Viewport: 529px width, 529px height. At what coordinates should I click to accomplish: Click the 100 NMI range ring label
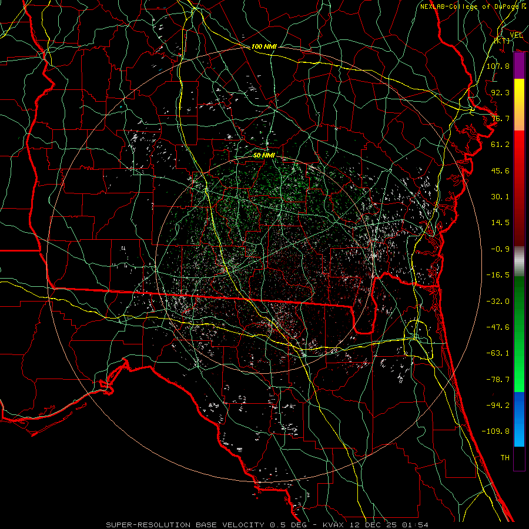pos(264,46)
